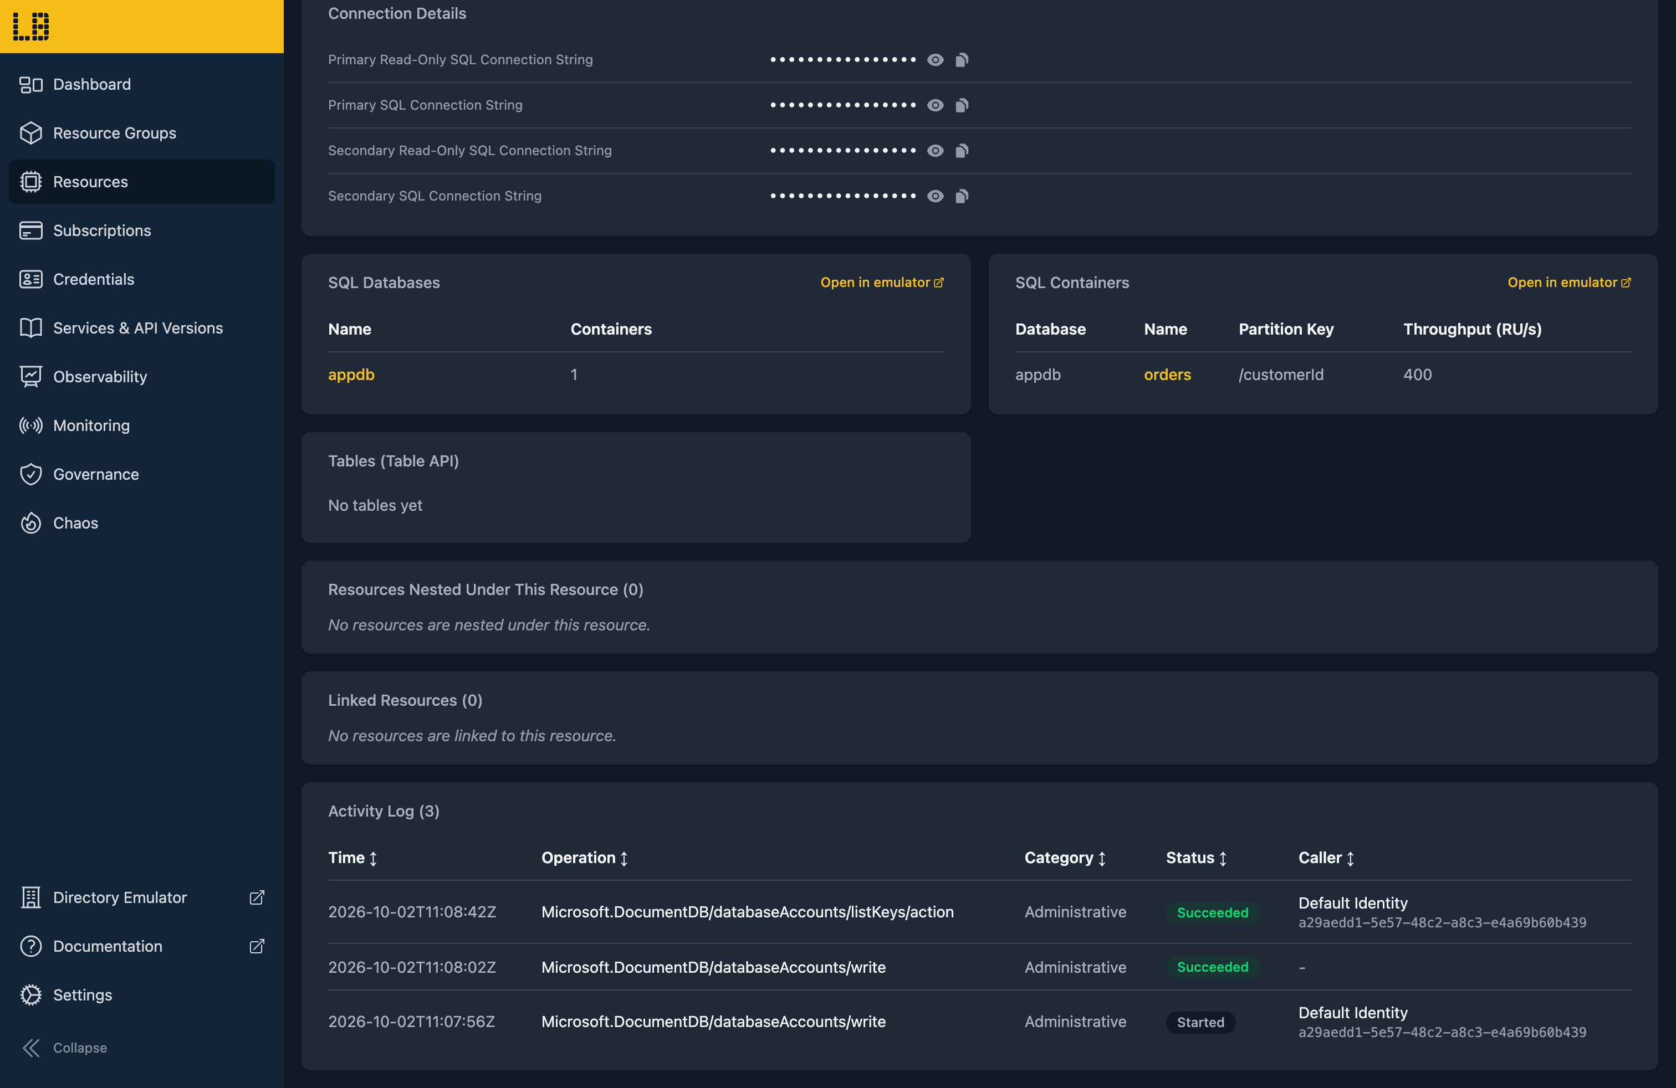Screen dimensions: 1676x1088
Task: Click the Services & API Versions book icon
Action: tap(31, 328)
